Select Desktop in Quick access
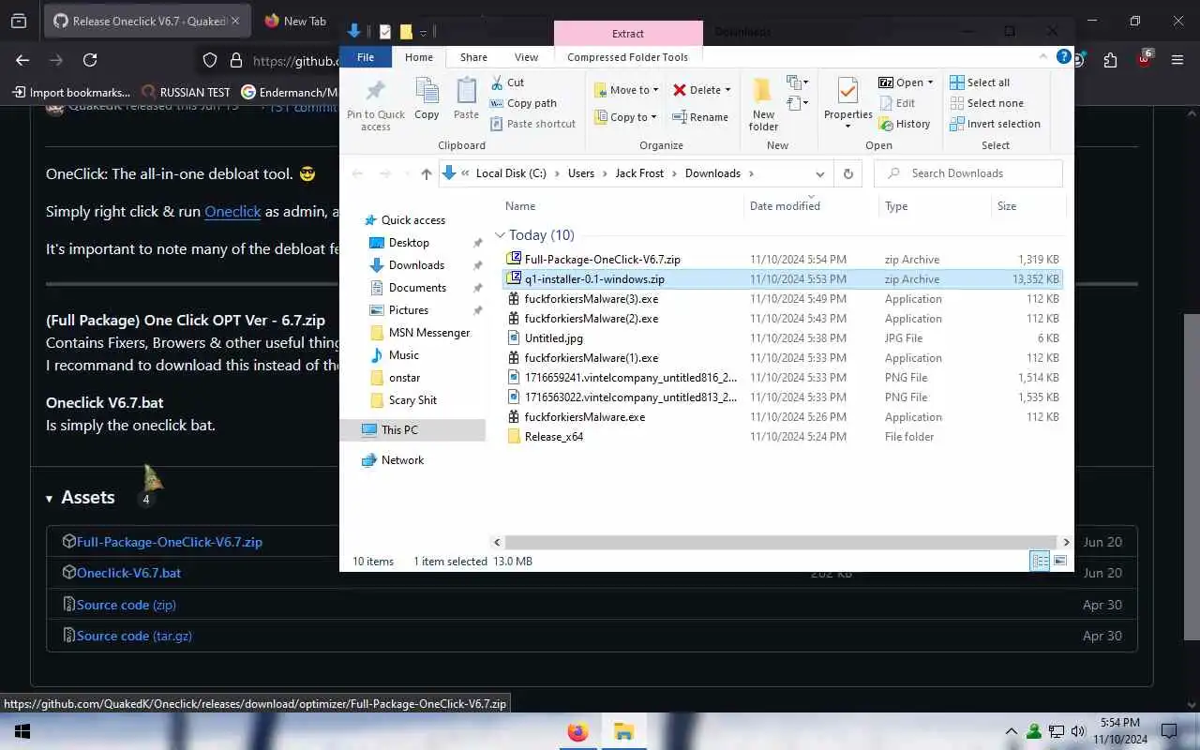Viewport: 1200px width, 750px height. point(409,243)
